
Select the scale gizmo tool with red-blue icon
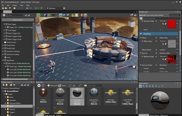[x=45, y=15]
